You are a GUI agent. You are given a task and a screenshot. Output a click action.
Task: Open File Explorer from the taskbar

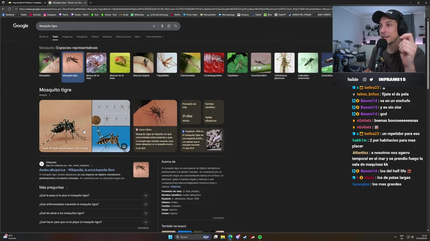pyautogui.click(x=223, y=237)
